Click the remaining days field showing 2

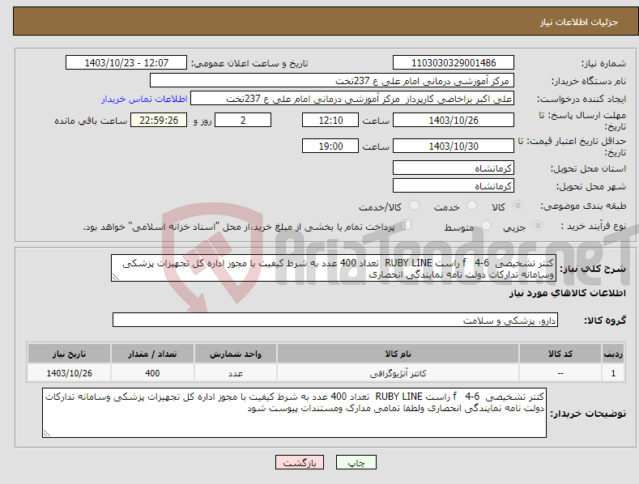coord(243,120)
